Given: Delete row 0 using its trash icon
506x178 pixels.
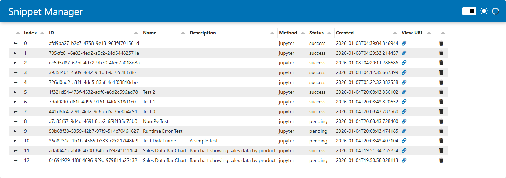Looking at the screenshot, I should pyautogui.click(x=441, y=43).
